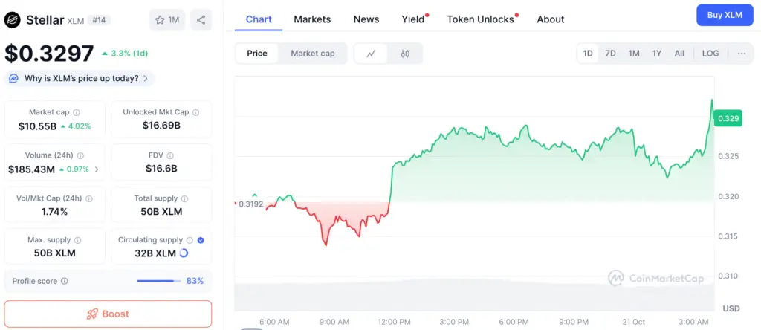This screenshot has height=330, width=761.
Task: Switch to the Token Unlocks tab
Action: coord(480,19)
